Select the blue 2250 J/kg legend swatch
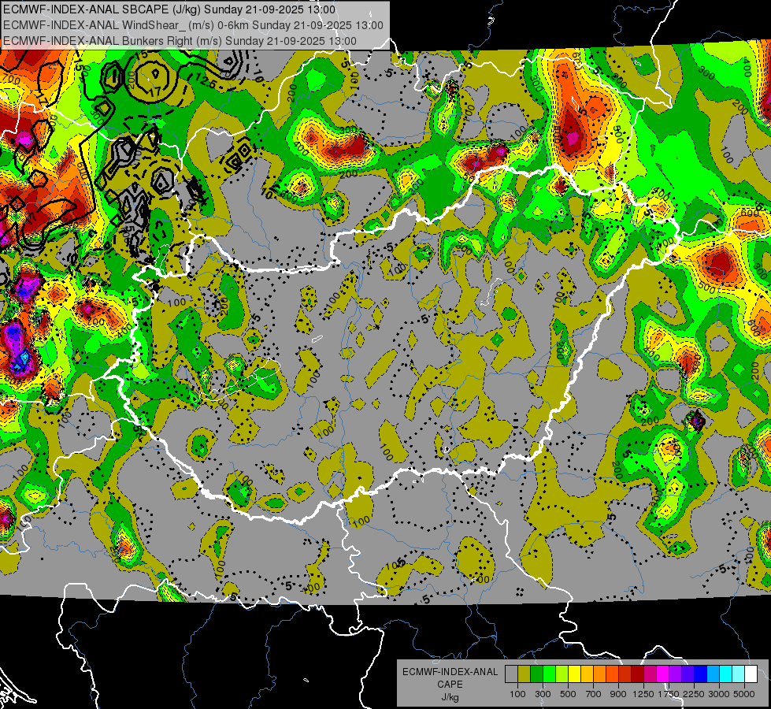Screen dimensions: 771x709 tap(700, 674)
